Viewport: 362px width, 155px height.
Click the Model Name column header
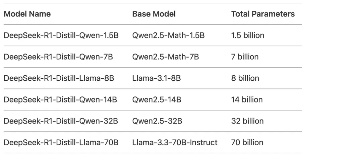(x=27, y=14)
